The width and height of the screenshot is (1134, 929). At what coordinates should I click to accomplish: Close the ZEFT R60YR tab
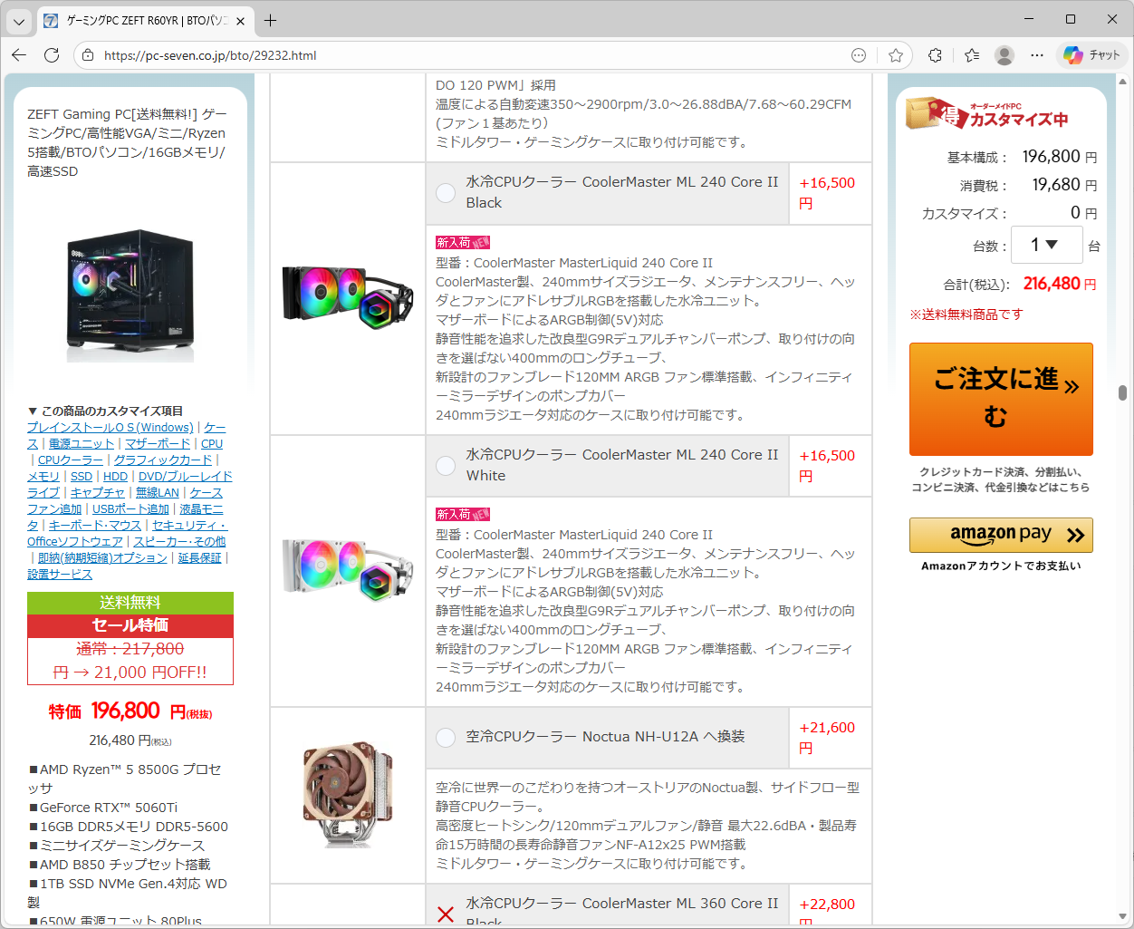[240, 20]
